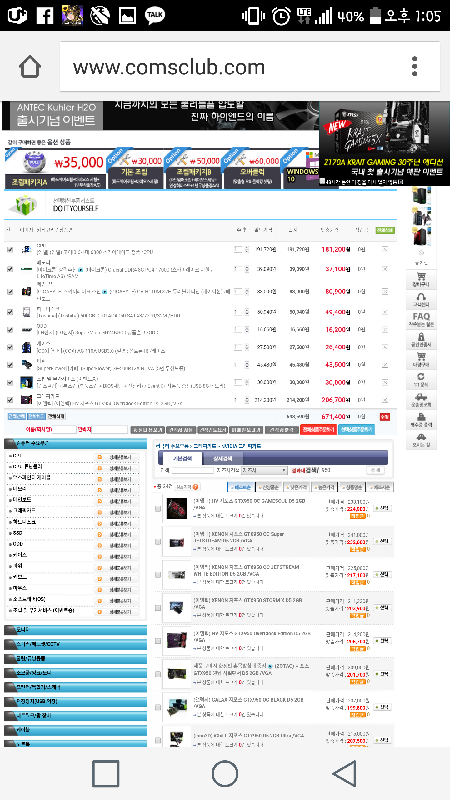Remove the CPU row with its X icon
The height and width of the screenshot is (800, 450).
[x=385, y=249]
